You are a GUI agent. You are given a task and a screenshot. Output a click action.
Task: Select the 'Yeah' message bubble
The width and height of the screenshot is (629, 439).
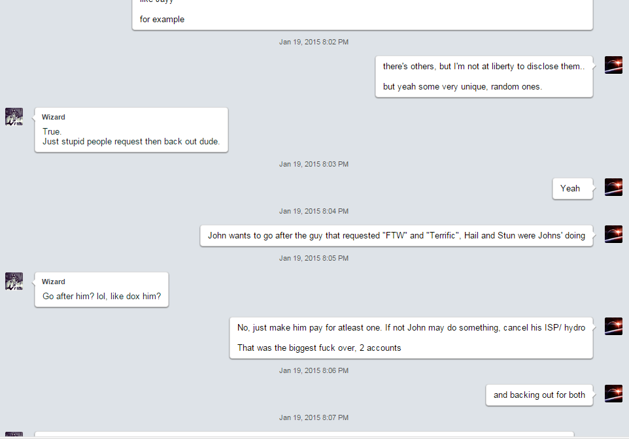(x=572, y=188)
